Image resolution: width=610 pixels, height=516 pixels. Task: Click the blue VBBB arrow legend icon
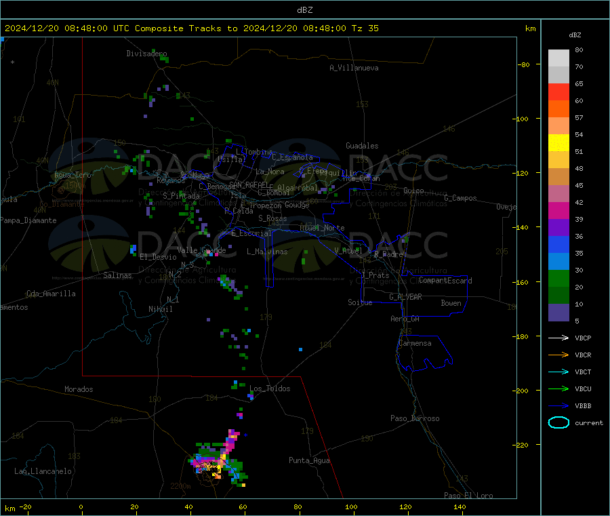pyautogui.click(x=558, y=405)
